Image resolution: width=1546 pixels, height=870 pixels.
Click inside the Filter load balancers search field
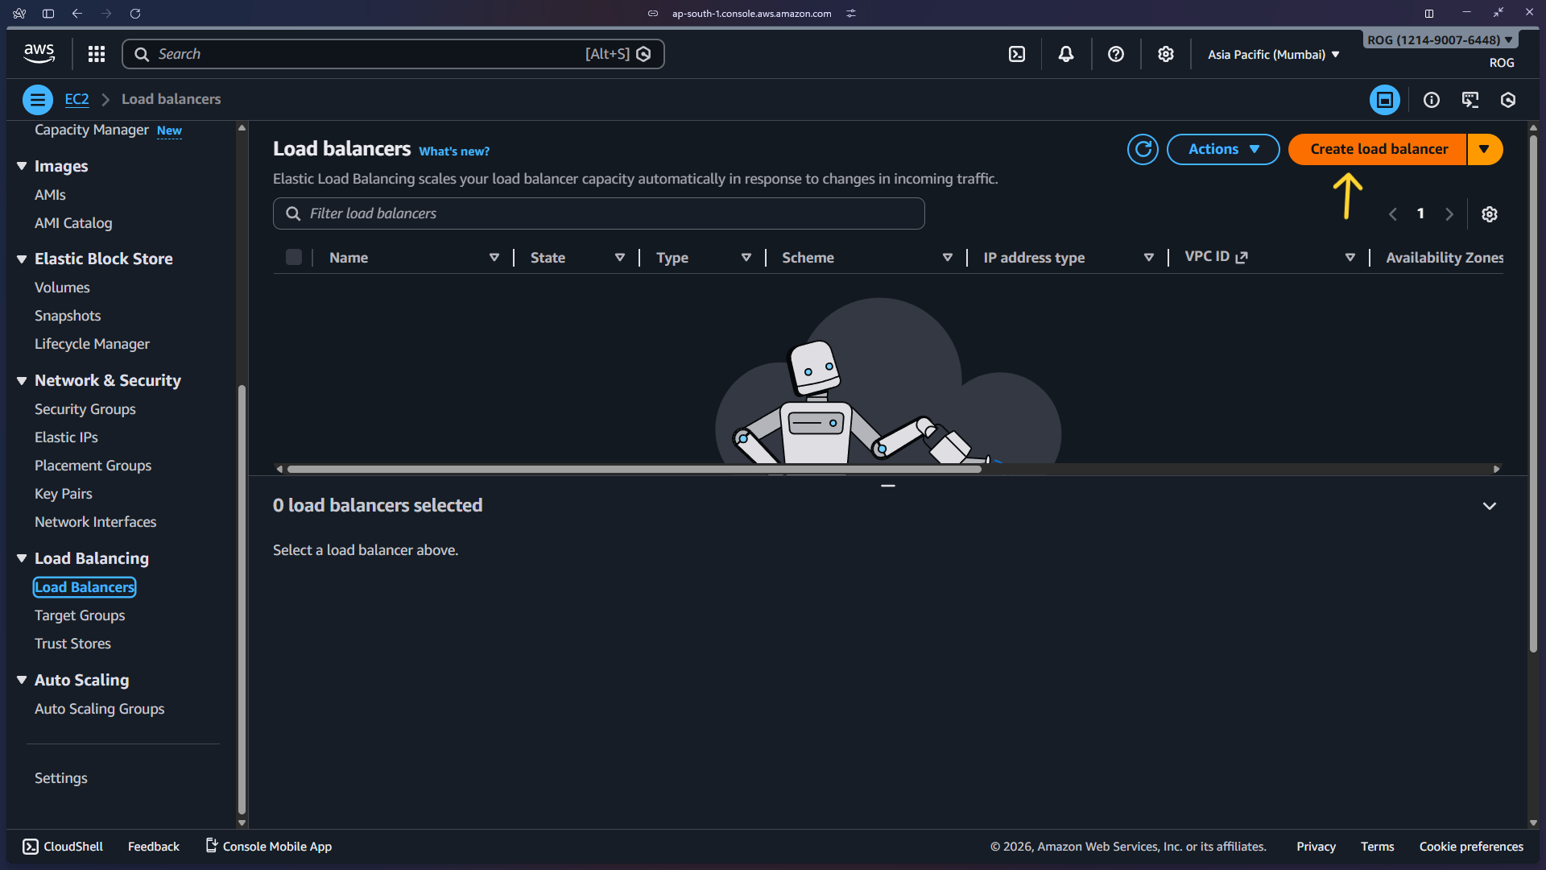599,213
